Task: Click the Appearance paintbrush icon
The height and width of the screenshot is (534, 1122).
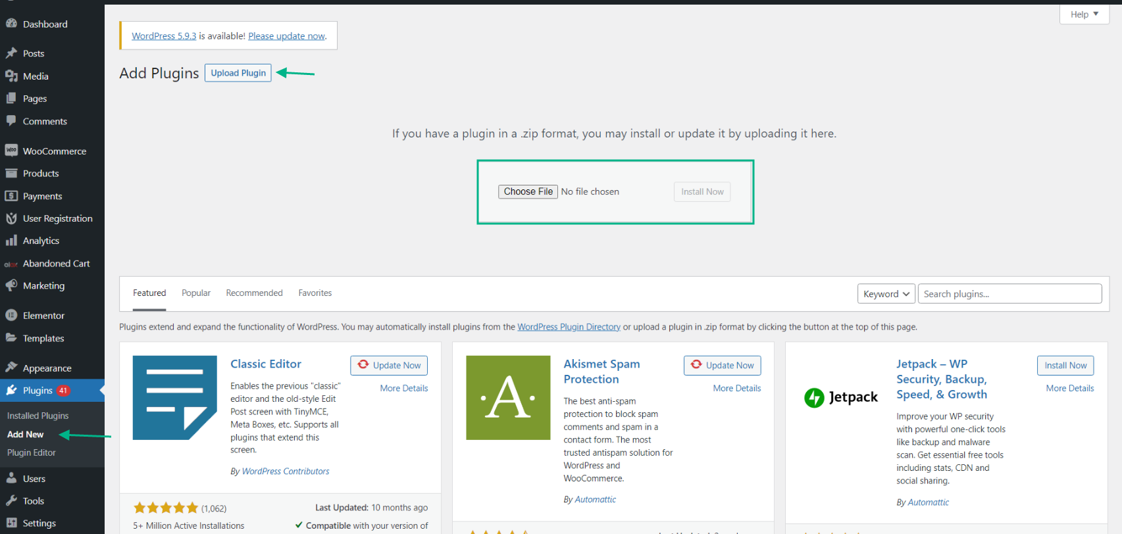Action: pyautogui.click(x=11, y=368)
